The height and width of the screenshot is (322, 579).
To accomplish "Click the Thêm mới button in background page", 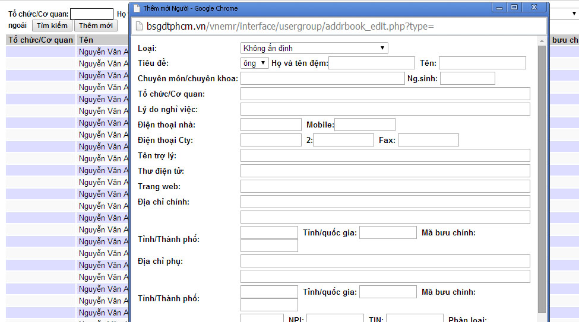I will pyautogui.click(x=96, y=25).
